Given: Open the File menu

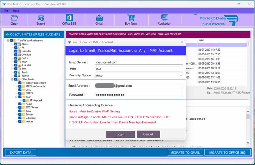Looking at the screenshot, I should (x=6, y=11).
